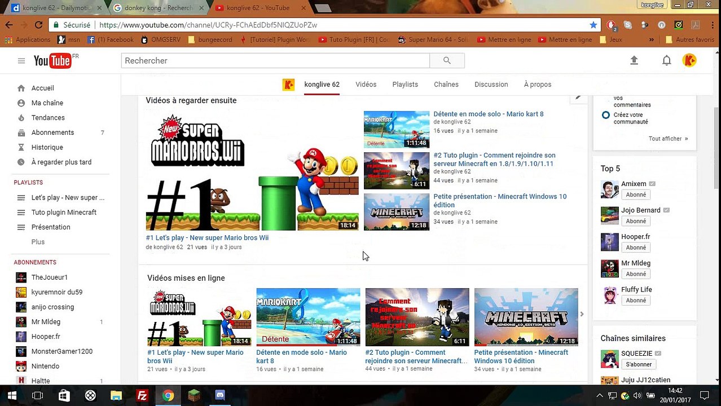The image size is (721, 406).
Task: Open the Playlists channel tab
Action: 405,85
